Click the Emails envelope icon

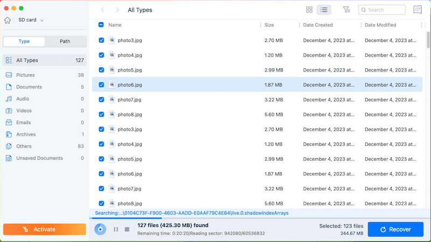[x=9, y=123]
